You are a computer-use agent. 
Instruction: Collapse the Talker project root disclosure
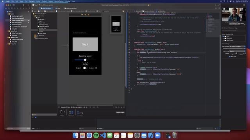[6, 12]
